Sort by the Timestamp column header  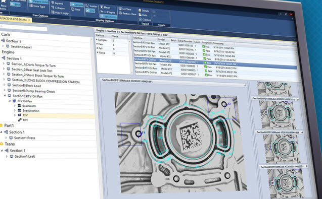click(223, 43)
